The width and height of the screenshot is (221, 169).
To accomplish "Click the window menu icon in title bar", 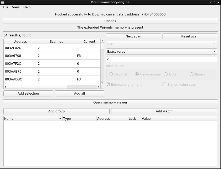I will pos(3,2).
